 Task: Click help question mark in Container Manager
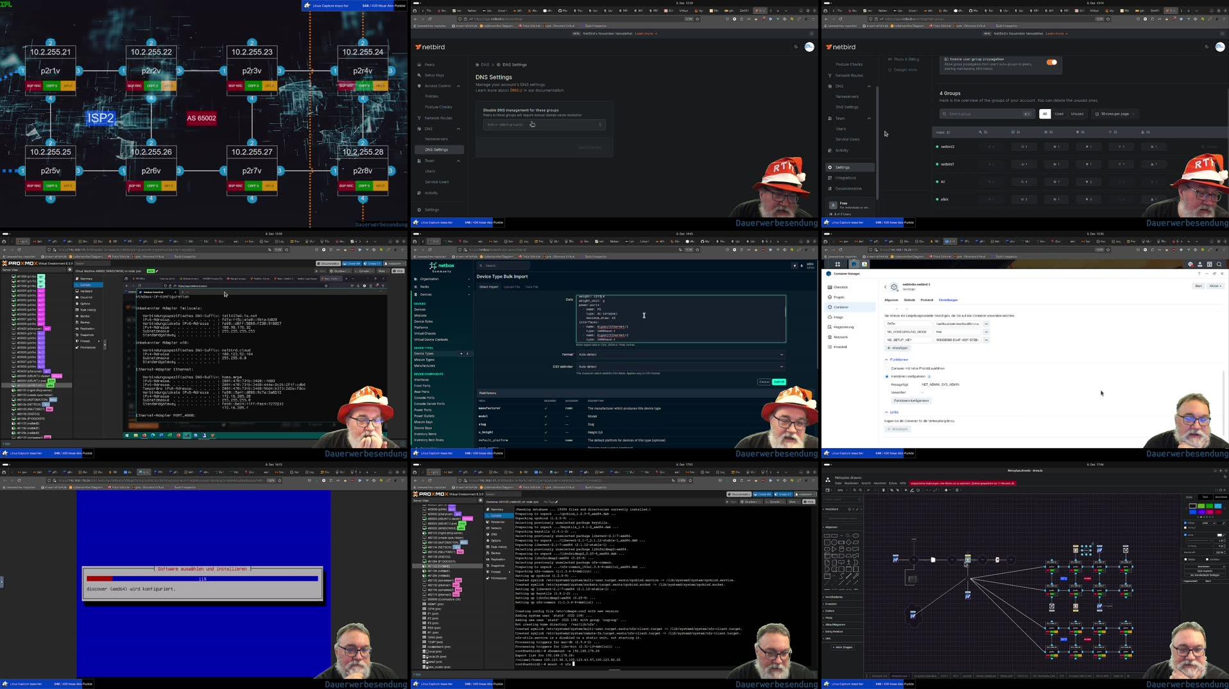(1198, 274)
